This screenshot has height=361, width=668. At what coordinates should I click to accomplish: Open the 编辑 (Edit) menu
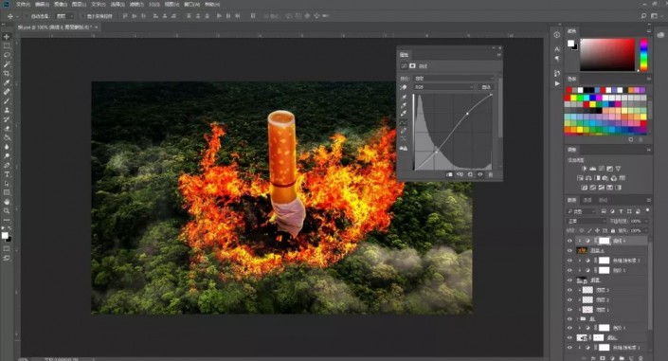(x=42, y=4)
